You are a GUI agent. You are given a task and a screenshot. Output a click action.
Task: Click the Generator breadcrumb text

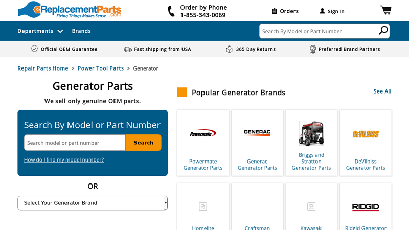(146, 68)
